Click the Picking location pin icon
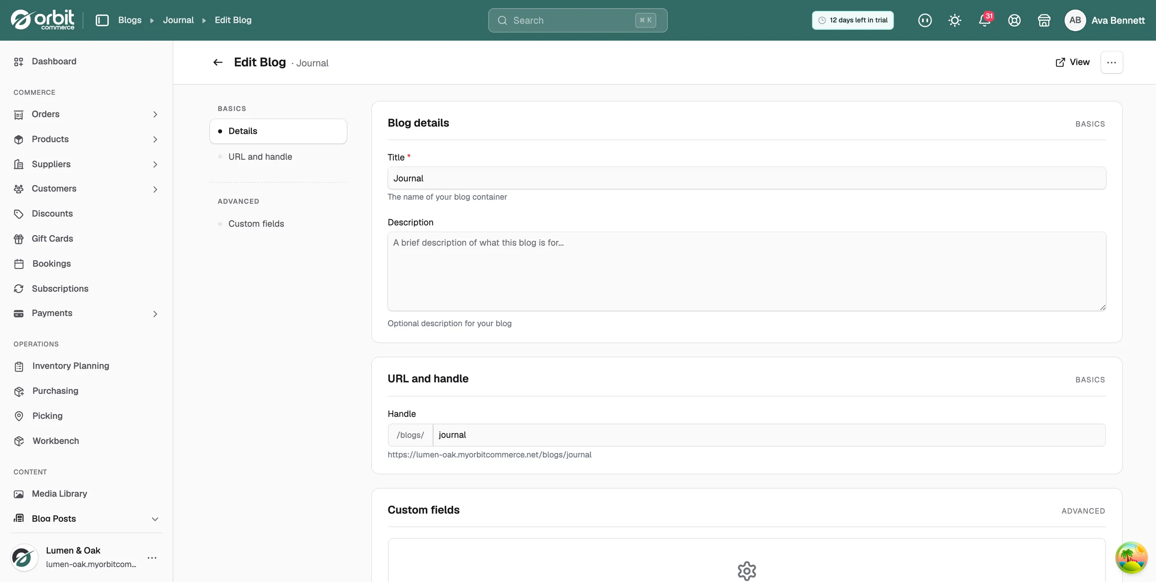 [x=19, y=416]
